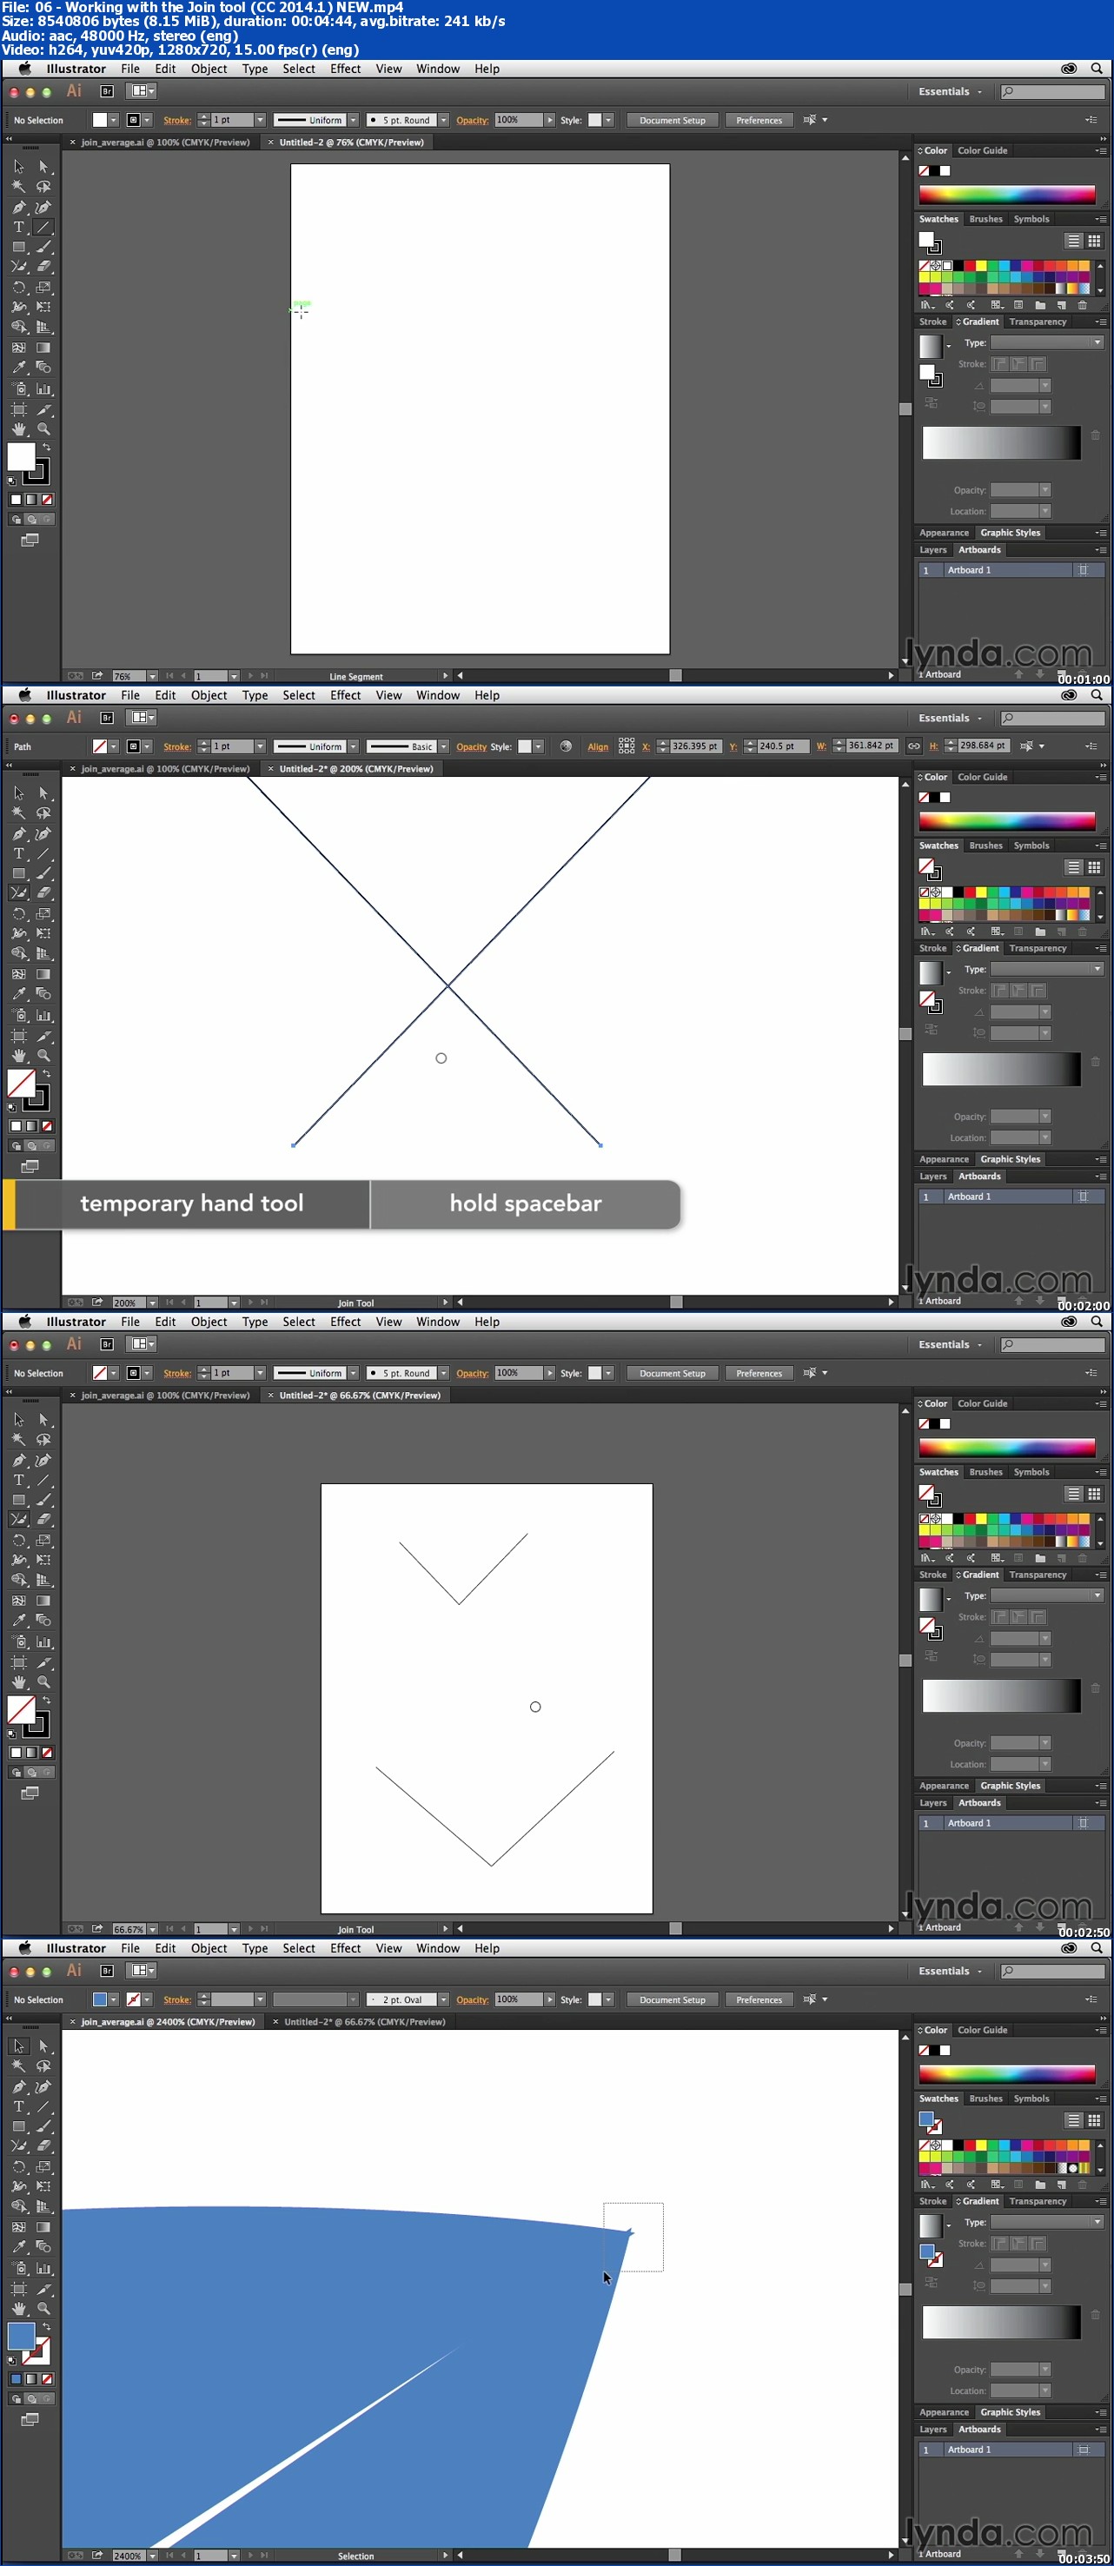Image resolution: width=1114 pixels, height=2566 pixels.
Task: Pick the Blend tool in the 2400% window
Action: pyautogui.click(x=43, y=2247)
